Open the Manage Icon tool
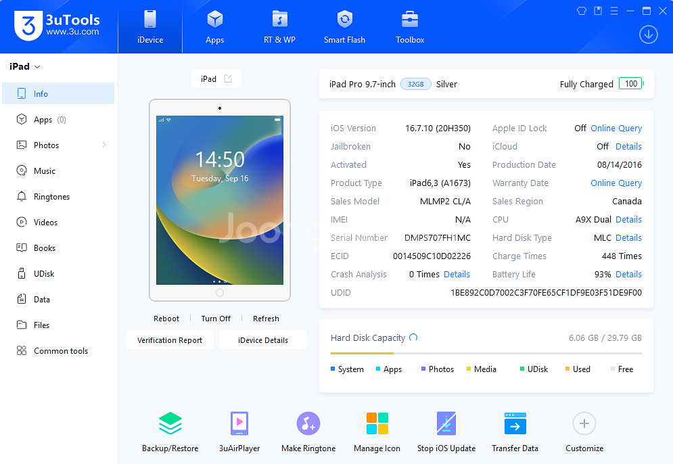 377,424
